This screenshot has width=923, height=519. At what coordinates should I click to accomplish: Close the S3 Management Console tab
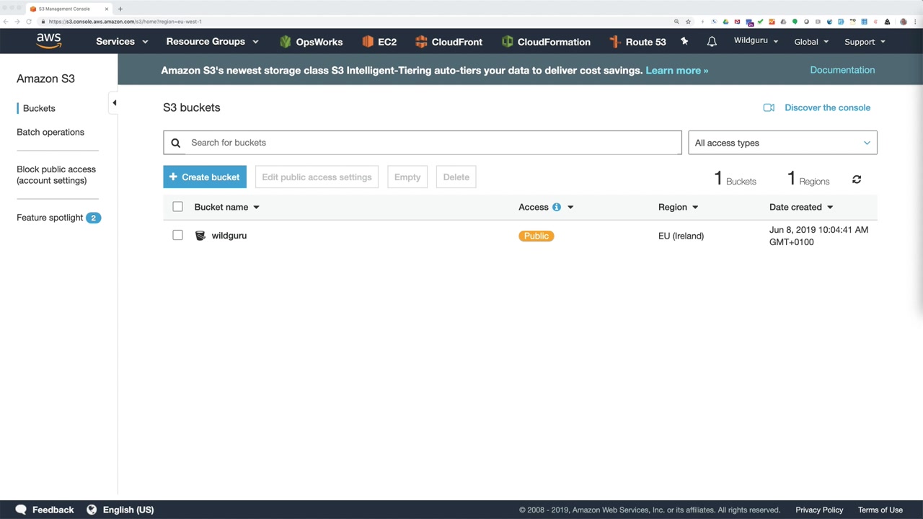tap(106, 9)
